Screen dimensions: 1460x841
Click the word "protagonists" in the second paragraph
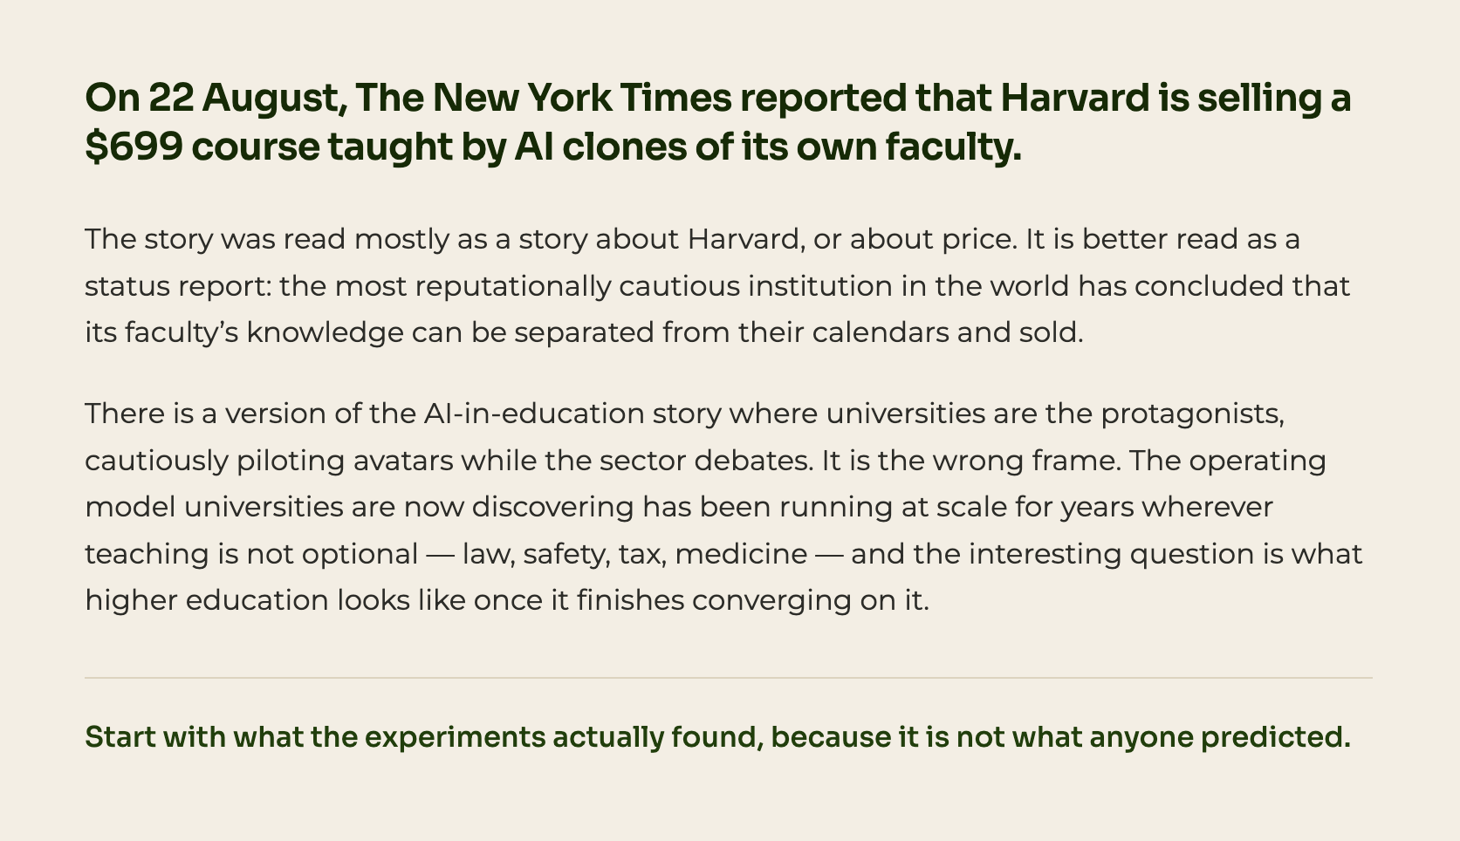click(x=1192, y=414)
